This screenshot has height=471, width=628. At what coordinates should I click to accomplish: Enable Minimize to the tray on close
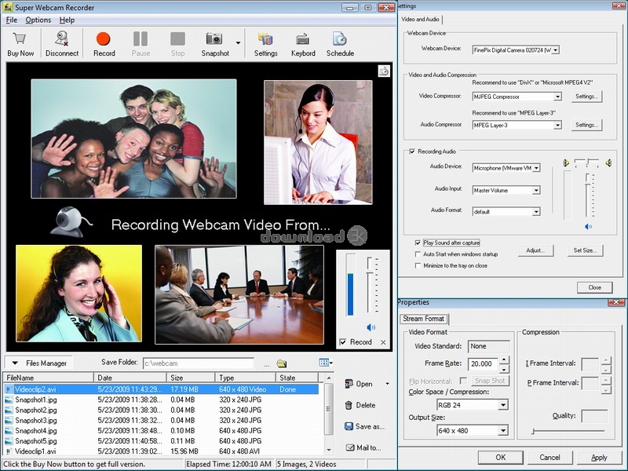(x=418, y=266)
